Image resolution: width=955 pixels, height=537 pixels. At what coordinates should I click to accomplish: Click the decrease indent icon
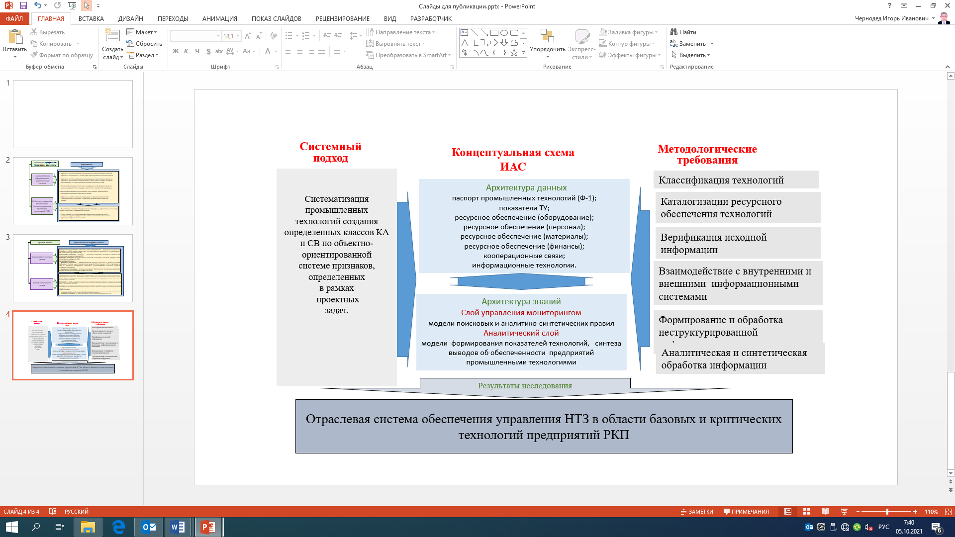click(x=327, y=36)
